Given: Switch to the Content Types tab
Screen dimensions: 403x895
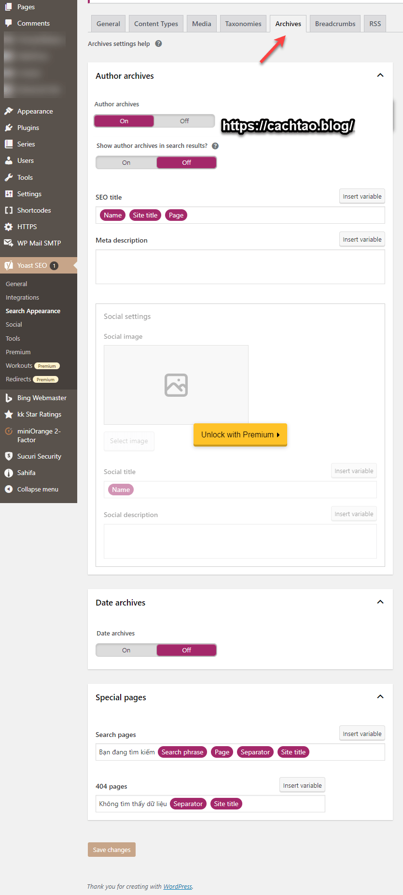Looking at the screenshot, I should [x=156, y=24].
